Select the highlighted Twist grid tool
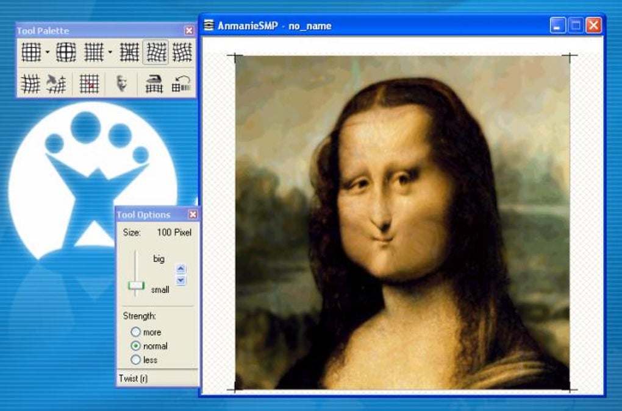The image size is (622, 411). [156, 52]
